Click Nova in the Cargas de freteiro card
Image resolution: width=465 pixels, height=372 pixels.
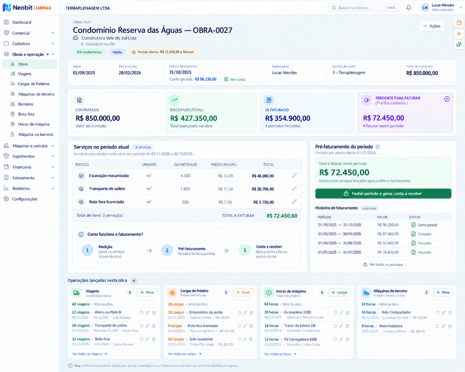(x=243, y=292)
